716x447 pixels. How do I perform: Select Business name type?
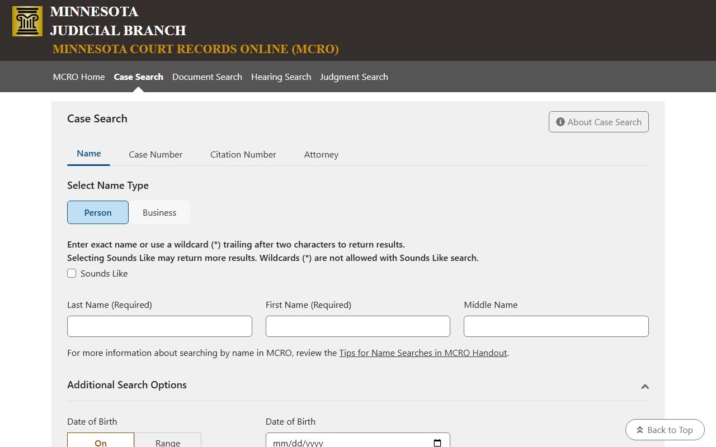tap(159, 212)
